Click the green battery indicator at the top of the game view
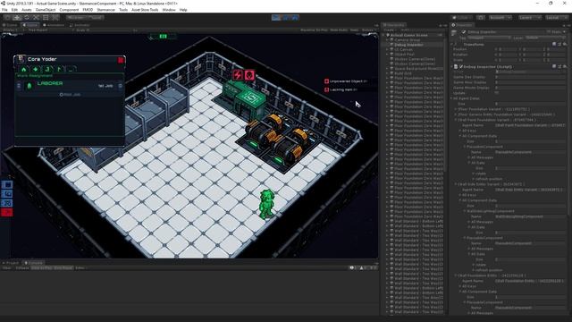 [163, 36]
